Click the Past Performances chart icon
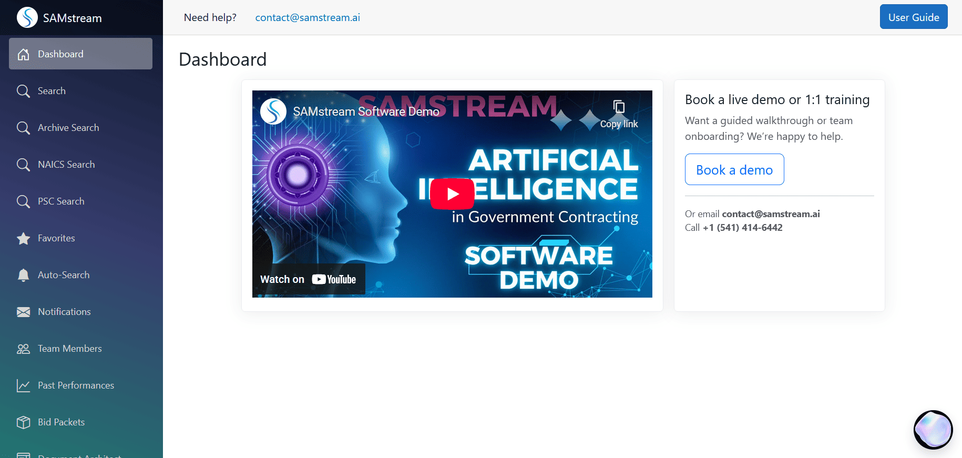The image size is (962, 458). coord(23,385)
